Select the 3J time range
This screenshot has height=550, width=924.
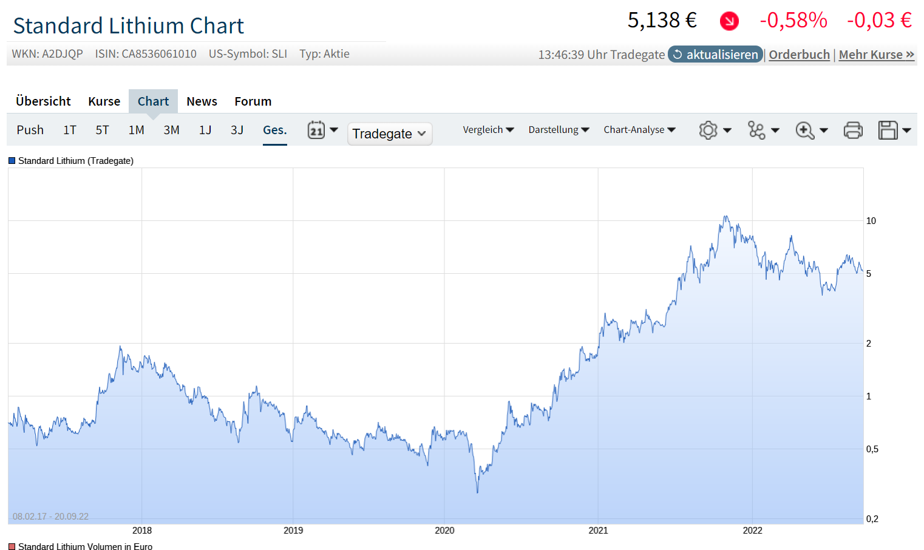tap(237, 130)
